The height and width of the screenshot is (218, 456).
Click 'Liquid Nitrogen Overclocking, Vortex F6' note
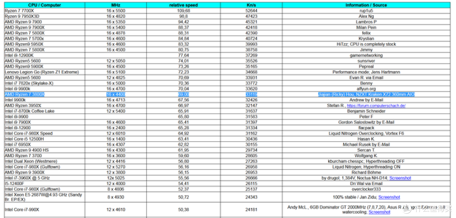click(366, 134)
